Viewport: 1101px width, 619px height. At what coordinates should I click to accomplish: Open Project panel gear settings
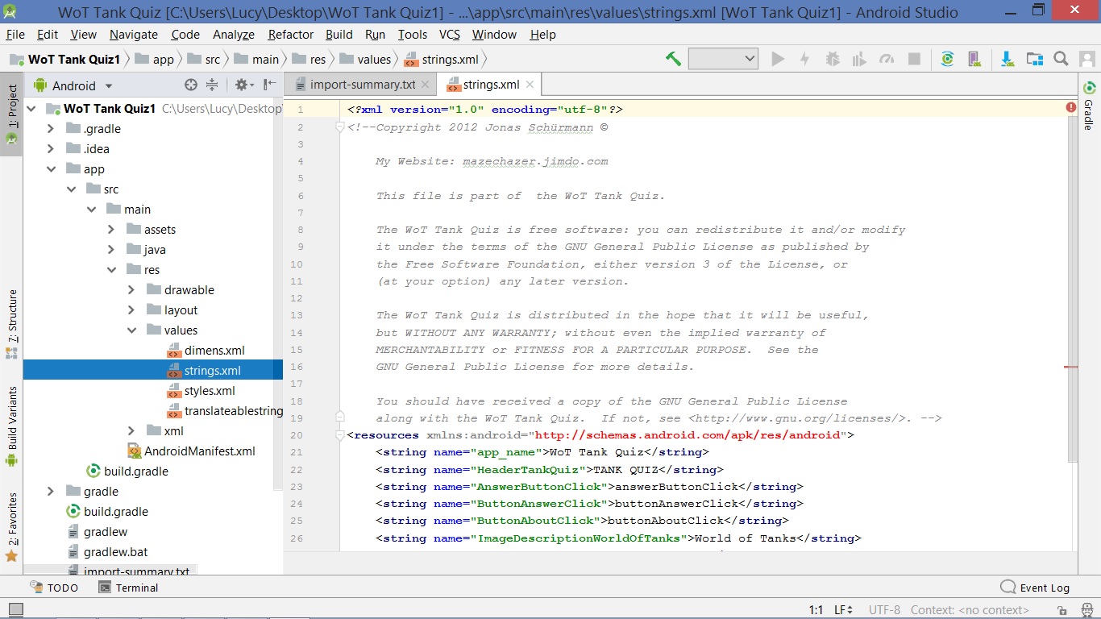(x=243, y=85)
